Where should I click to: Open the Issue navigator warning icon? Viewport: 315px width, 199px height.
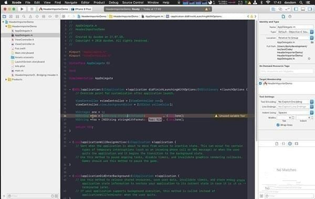pyautogui.click(x=30, y=16)
